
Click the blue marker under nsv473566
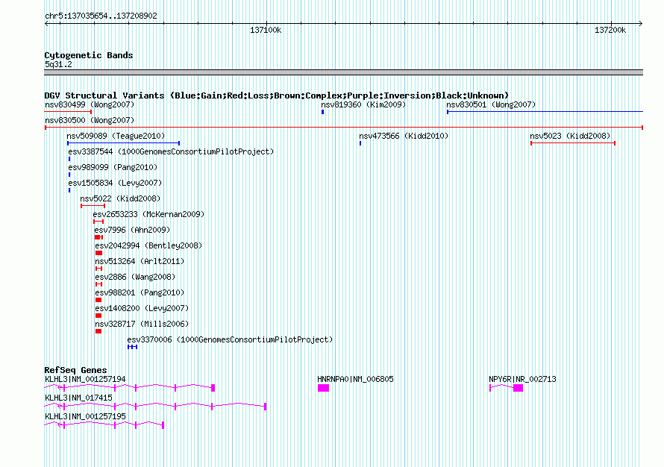coord(360,143)
